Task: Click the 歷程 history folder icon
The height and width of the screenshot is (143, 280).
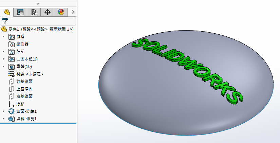Action: click(12, 37)
